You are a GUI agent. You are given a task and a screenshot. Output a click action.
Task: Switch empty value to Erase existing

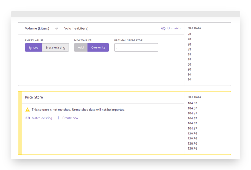pos(55,47)
